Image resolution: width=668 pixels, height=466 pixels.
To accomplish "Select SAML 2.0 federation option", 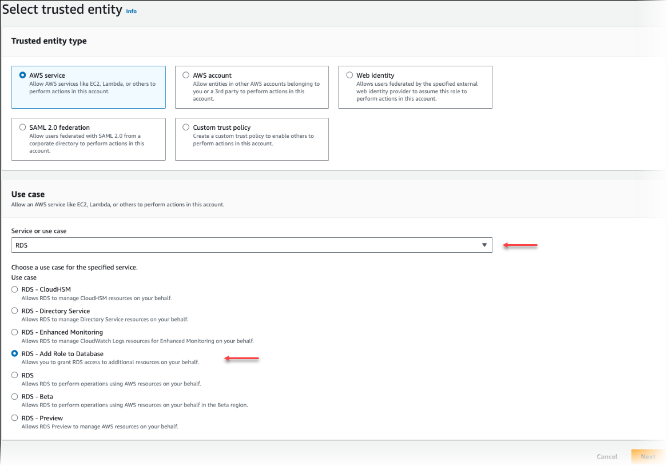I will (22, 127).
